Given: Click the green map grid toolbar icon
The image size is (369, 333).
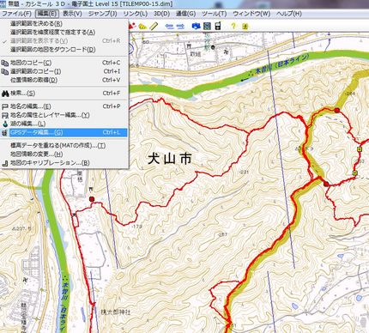Looking at the screenshot, I should pos(207,26).
